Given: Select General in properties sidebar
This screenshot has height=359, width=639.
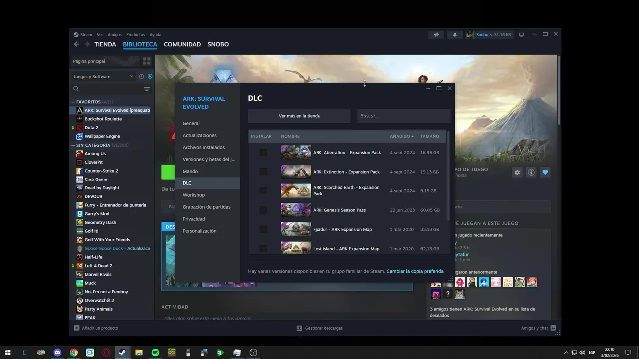Looking at the screenshot, I should point(207,123).
